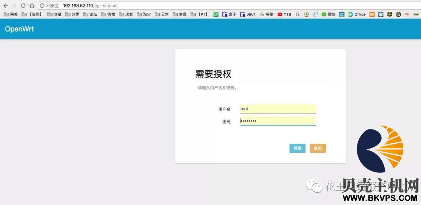The height and width of the screenshot is (205, 421).
Task: Open the 0901 bookmark
Action: 248,14
